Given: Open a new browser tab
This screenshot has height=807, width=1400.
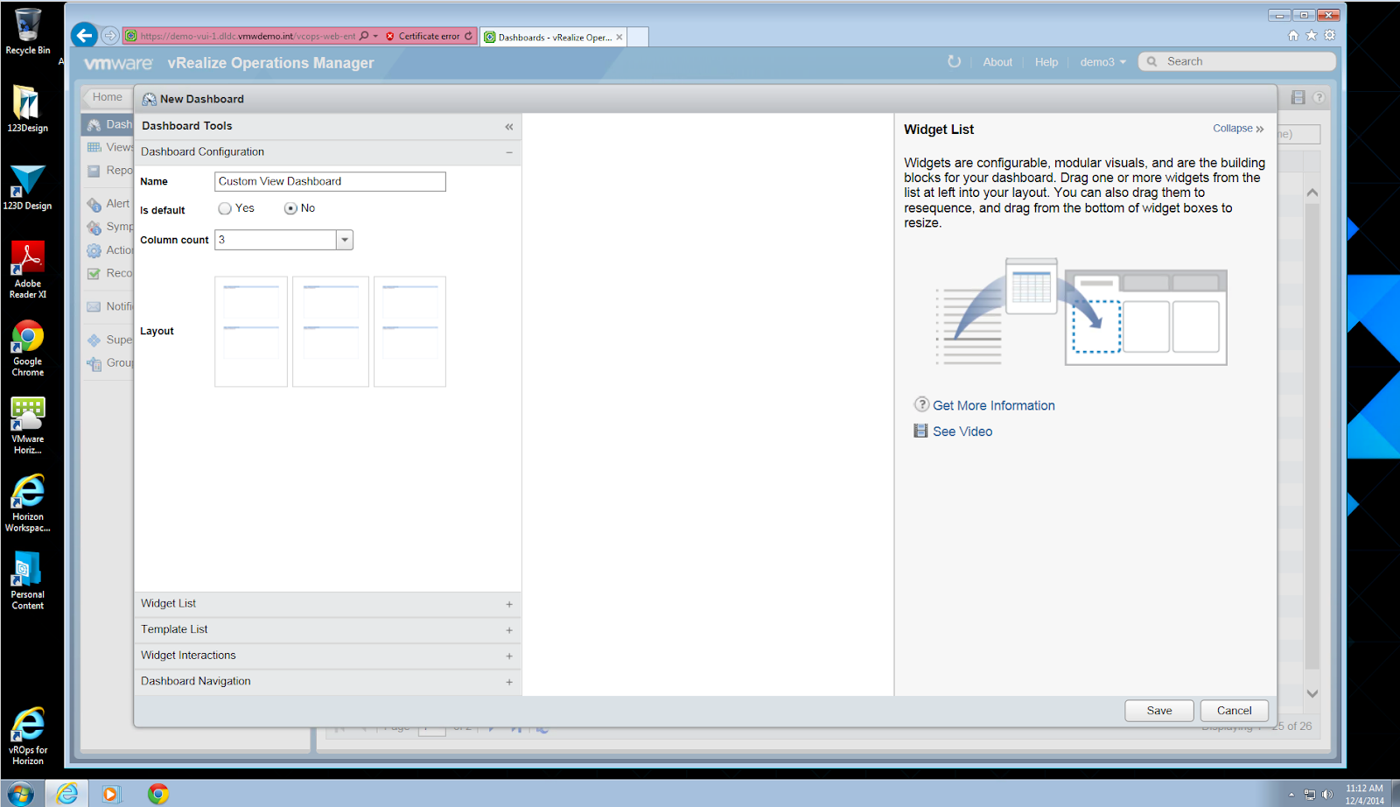Looking at the screenshot, I should (638, 37).
